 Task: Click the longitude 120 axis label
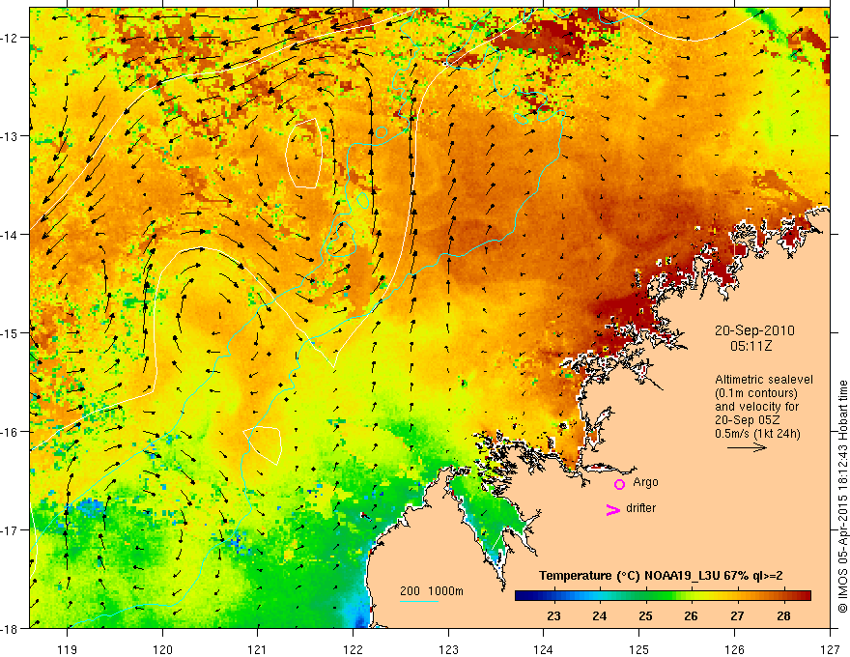pyautogui.click(x=162, y=649)
